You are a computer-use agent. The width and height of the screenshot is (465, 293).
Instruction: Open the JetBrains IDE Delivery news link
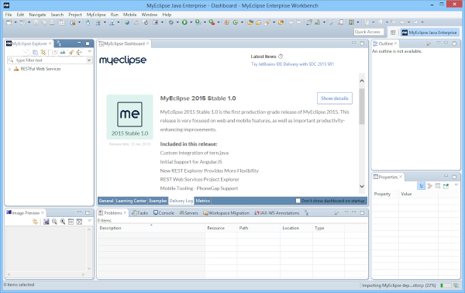point(292,64)
